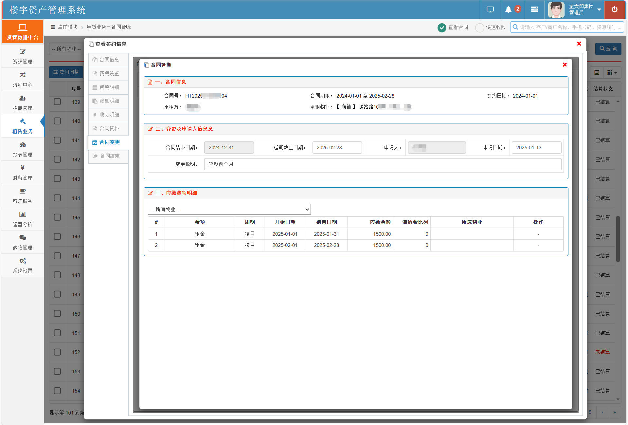This screenshot has height=425, width=628.
Task: Select the 查看合同 radio option
Action: pos(442,28)
